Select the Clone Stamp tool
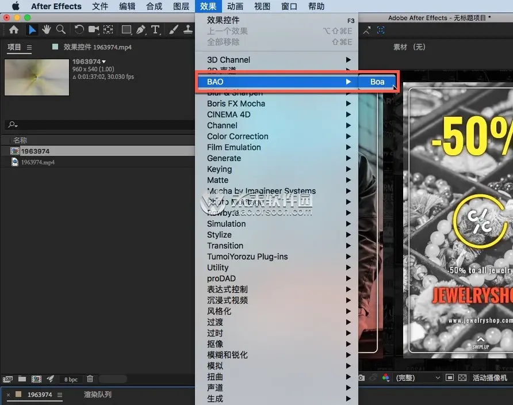The image size is (513, 405). pos(188,30)
